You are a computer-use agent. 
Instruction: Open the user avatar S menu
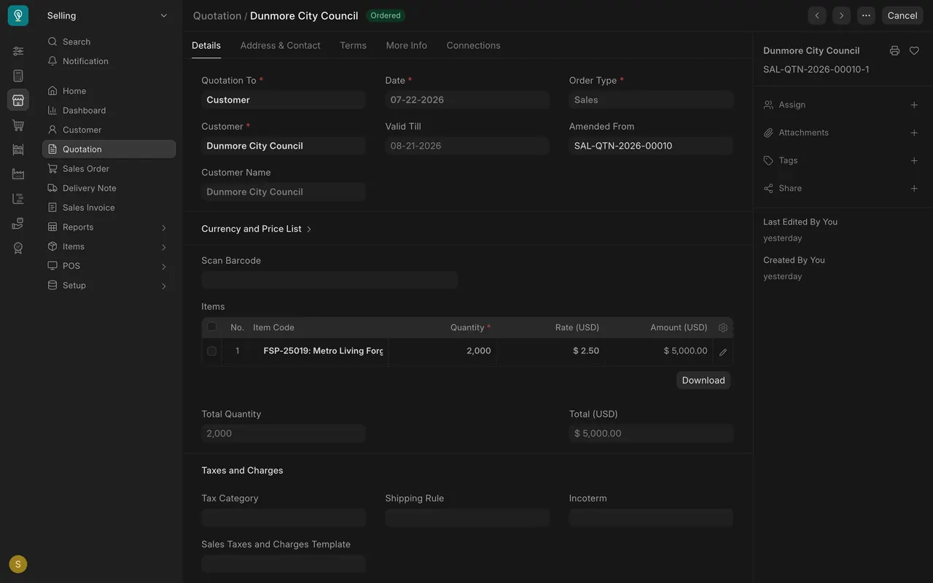tap(18, 564)
